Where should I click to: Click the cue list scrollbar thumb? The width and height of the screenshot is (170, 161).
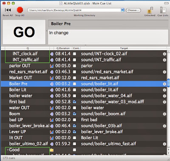coord(168,83)
